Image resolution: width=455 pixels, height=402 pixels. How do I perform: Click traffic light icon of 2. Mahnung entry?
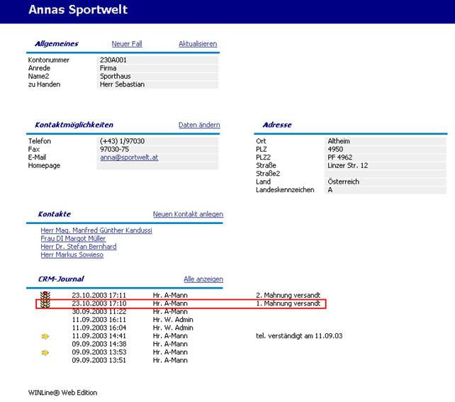pyautogui.click(x=46, y=294)
